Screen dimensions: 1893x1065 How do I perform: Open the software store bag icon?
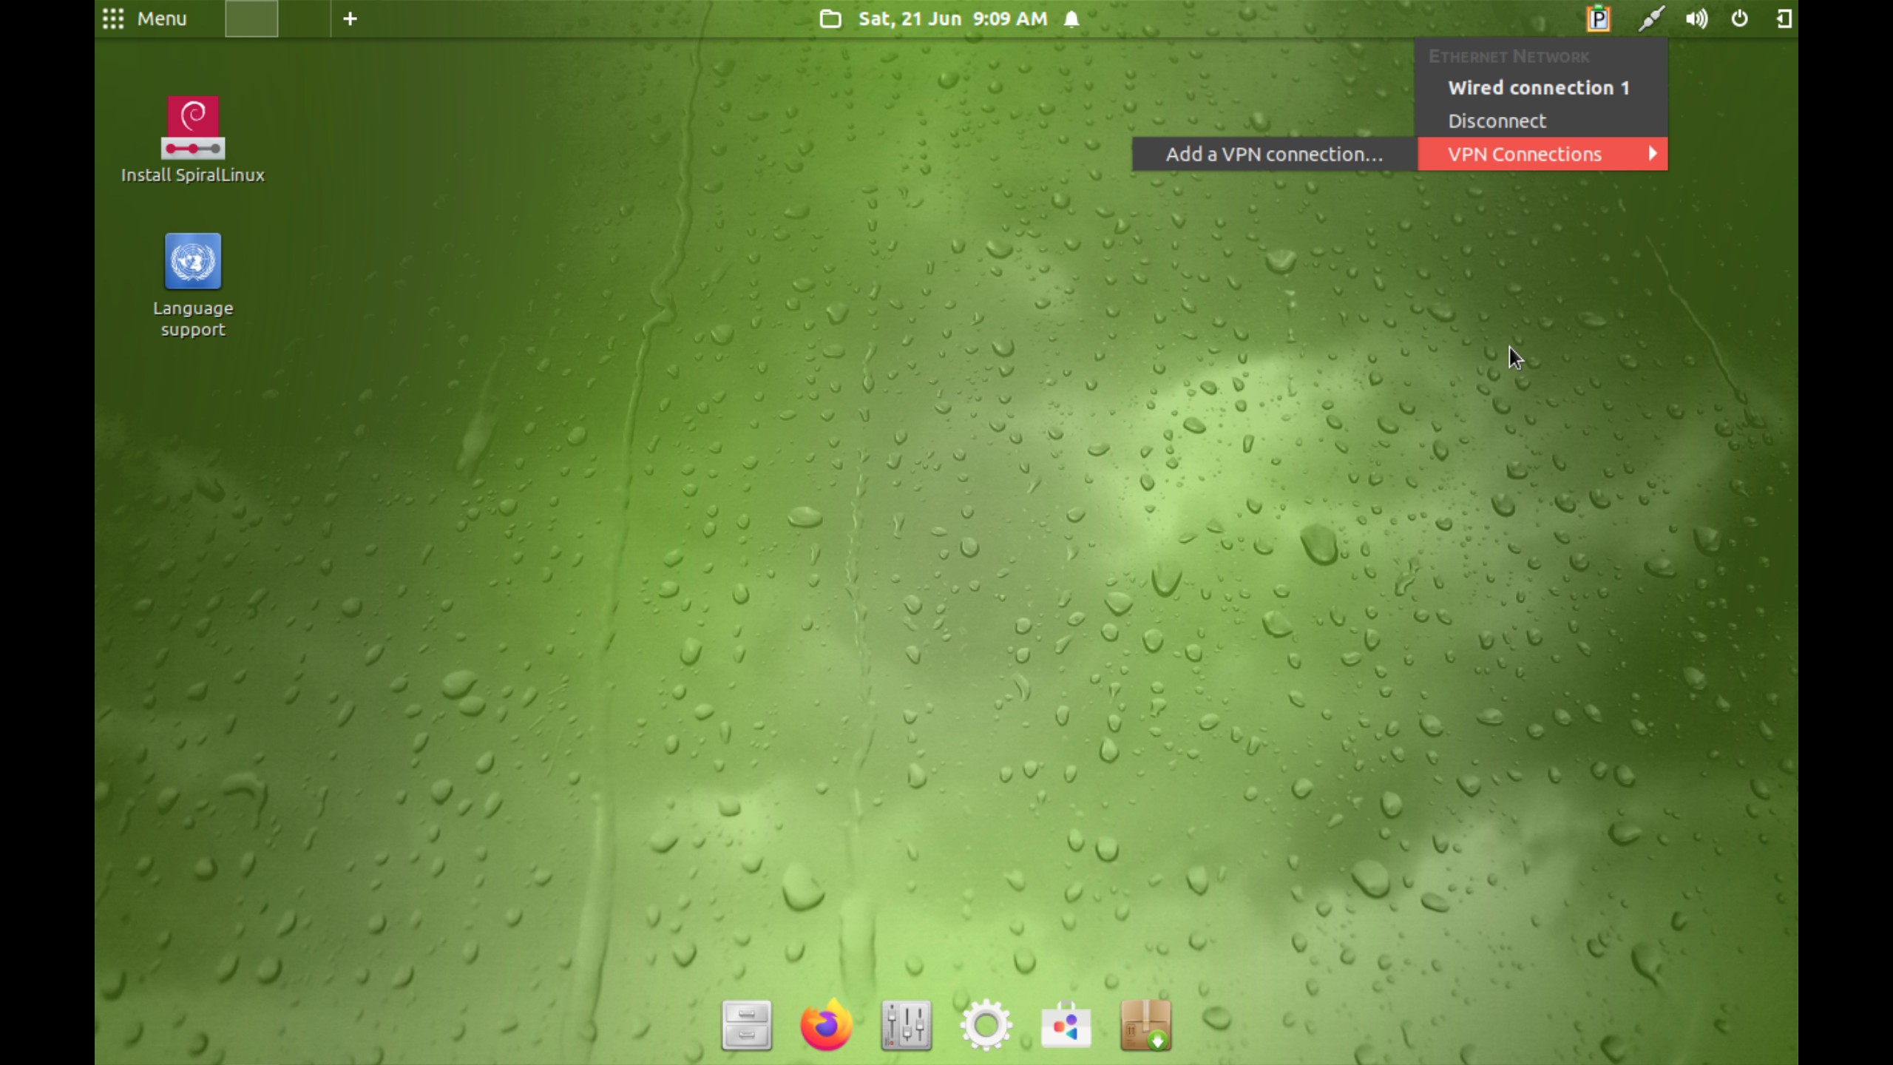click(x=1066, y=1025)
